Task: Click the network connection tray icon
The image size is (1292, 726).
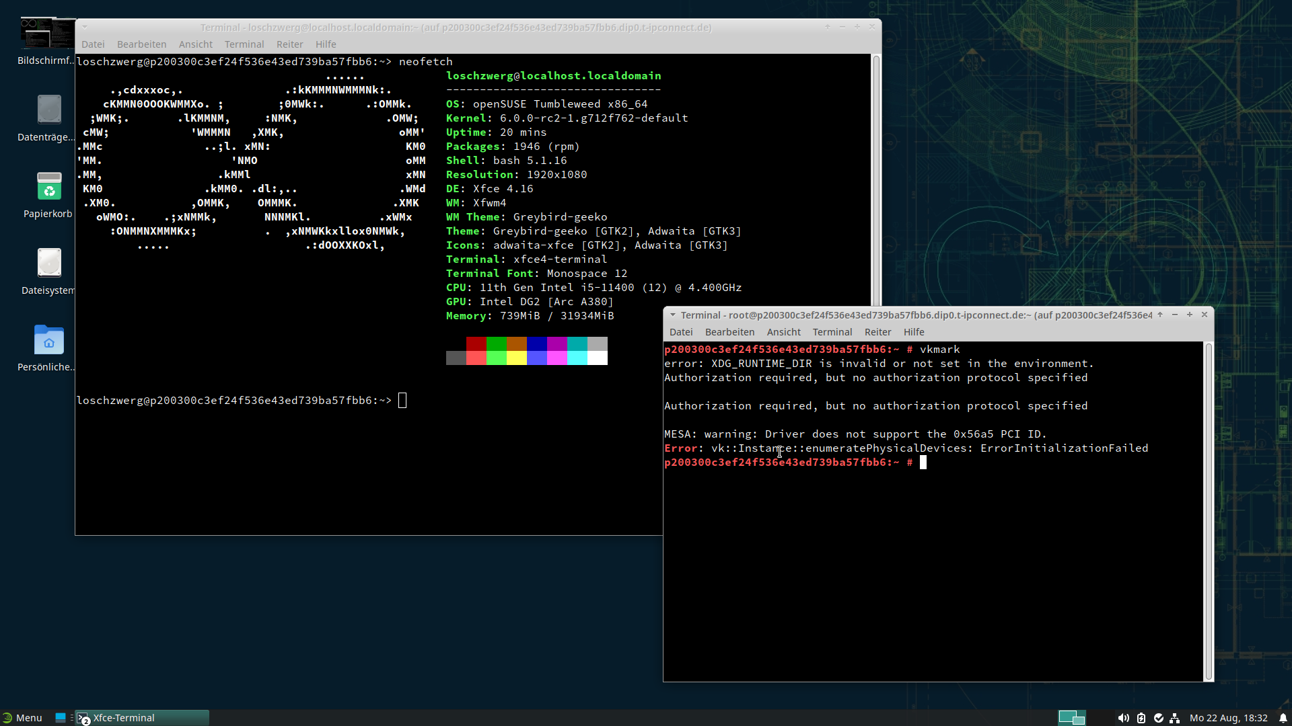Action: point(1175,718)
